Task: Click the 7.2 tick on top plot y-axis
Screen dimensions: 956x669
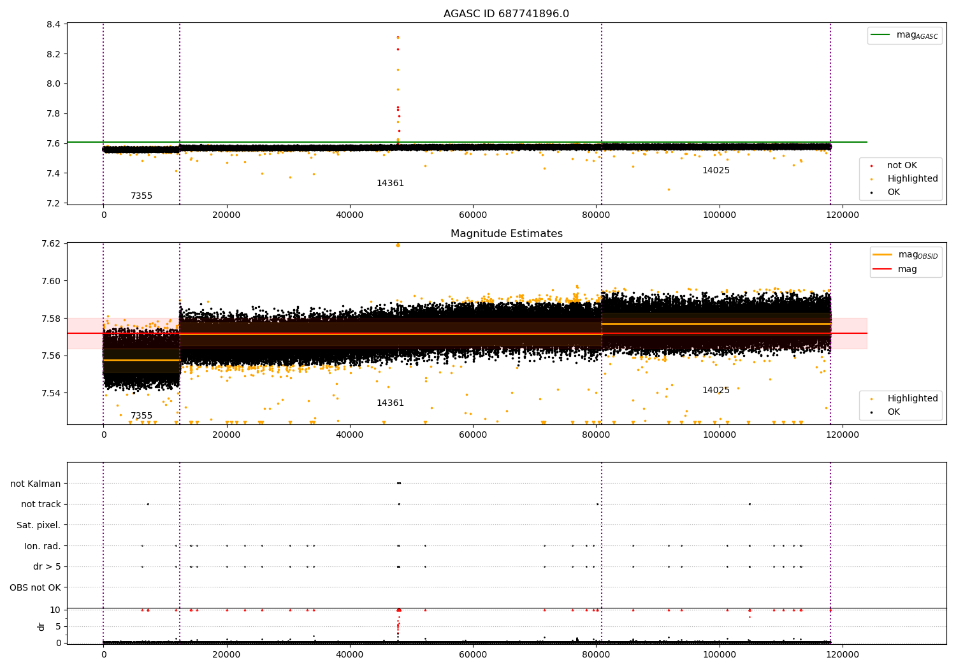Action: tap(54, 203)
